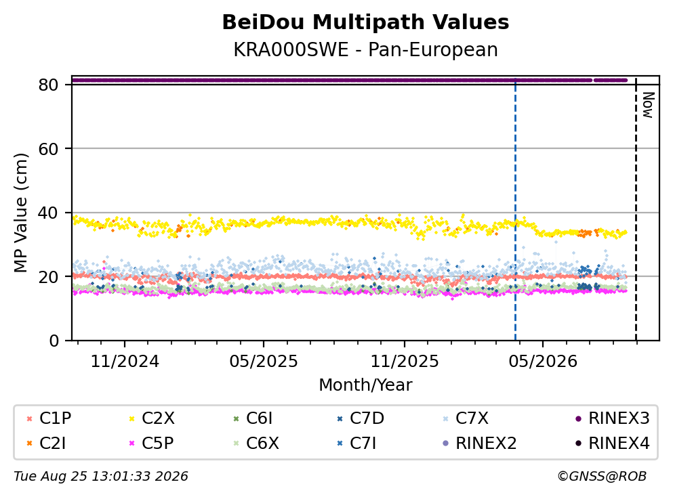This screenshot has width=673, height=497.
Task: Click the 11/2025 x-axis tick label
Action: 405,362
